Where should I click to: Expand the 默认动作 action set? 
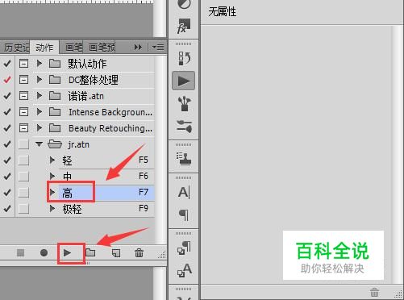(40, 64)
